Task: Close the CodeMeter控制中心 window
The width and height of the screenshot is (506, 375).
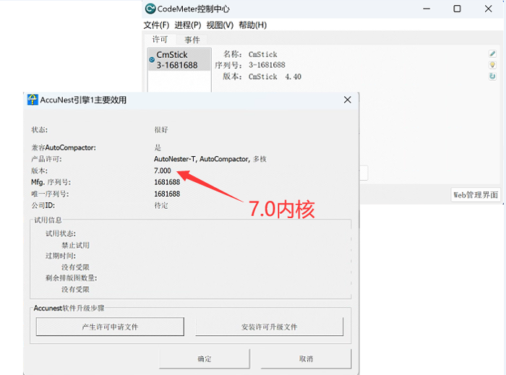Action: (488, 9)
